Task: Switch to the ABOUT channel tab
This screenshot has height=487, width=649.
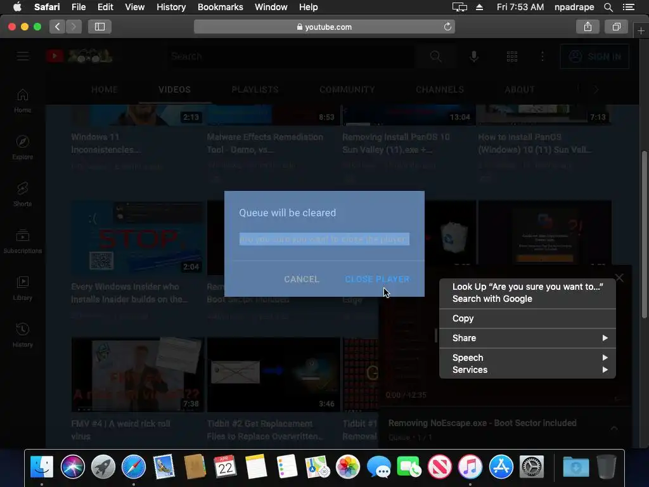Action: [520, 89]
